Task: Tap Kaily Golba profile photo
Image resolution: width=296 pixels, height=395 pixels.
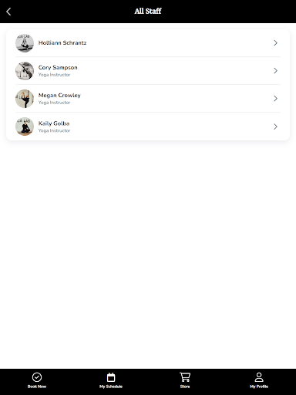Action: click(25, 127)
